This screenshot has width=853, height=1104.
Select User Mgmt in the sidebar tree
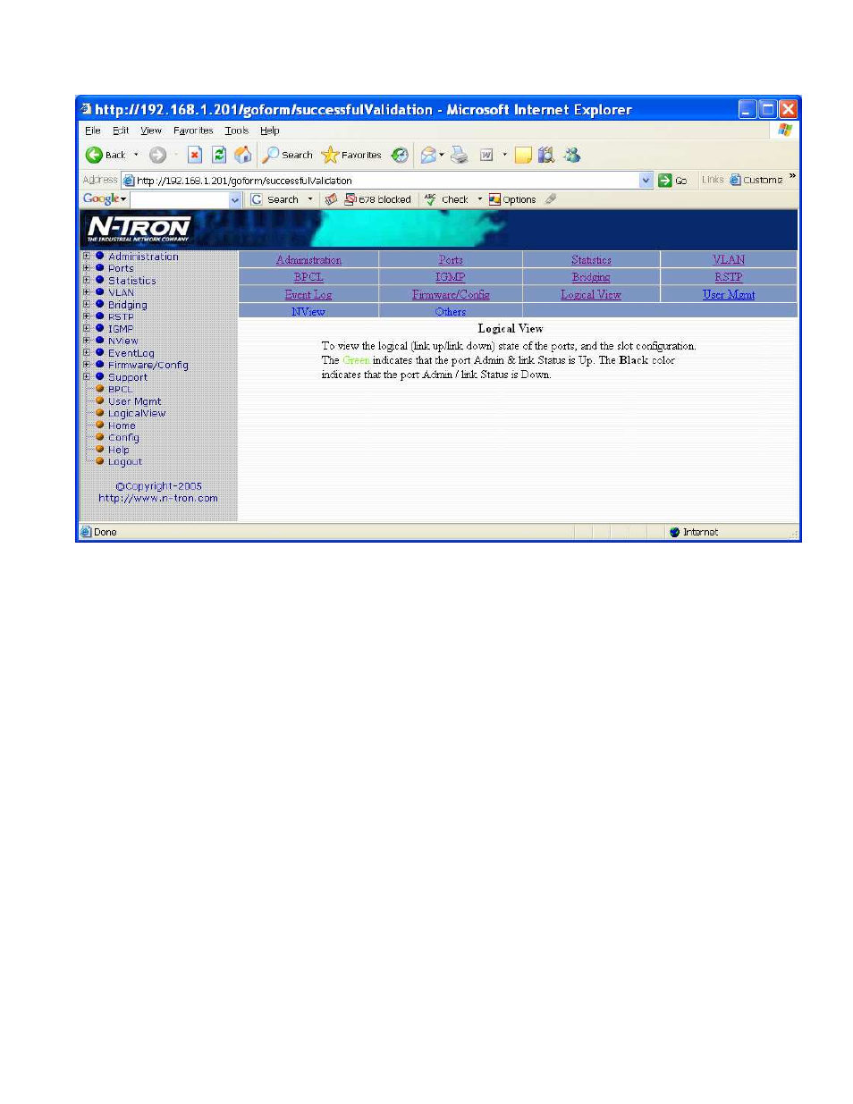coord(135,401)
